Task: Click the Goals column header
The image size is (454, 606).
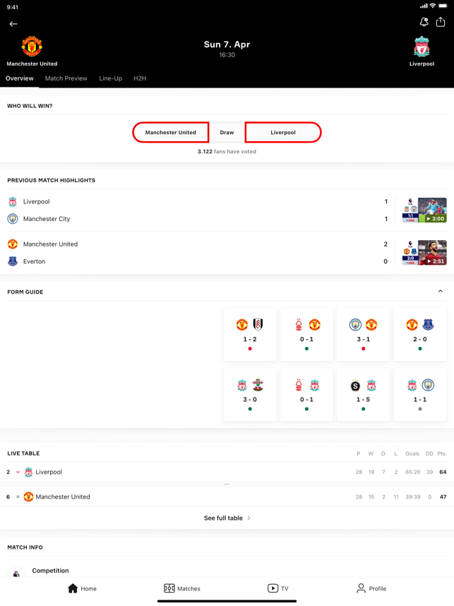Action: coord(412,453)
